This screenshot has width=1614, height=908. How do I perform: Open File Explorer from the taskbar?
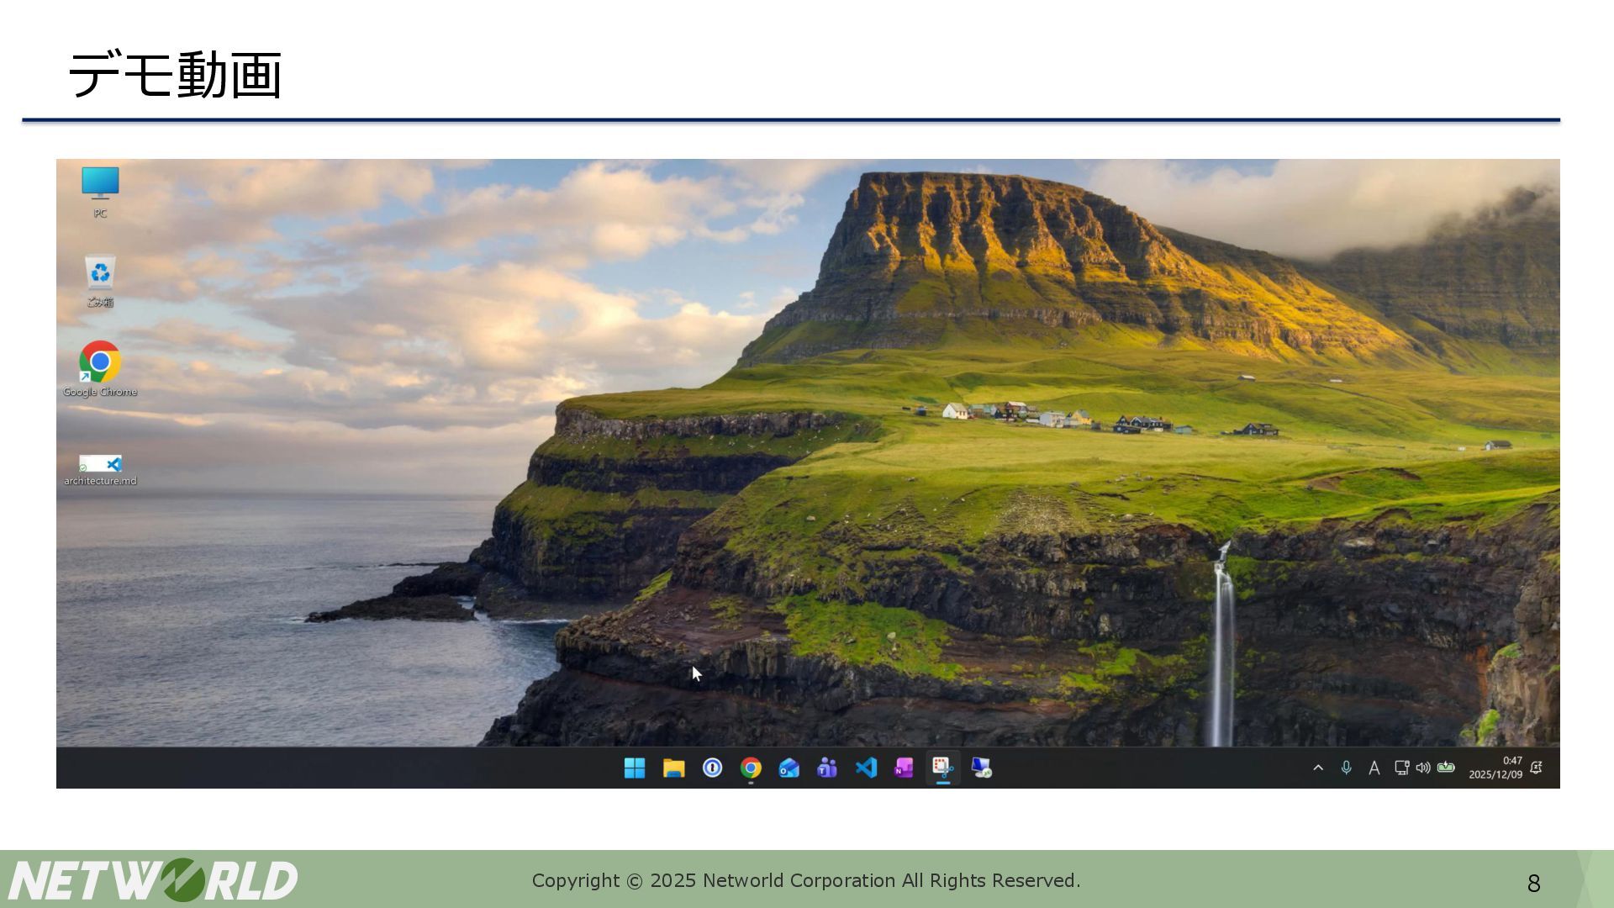[x=673, y=768]
